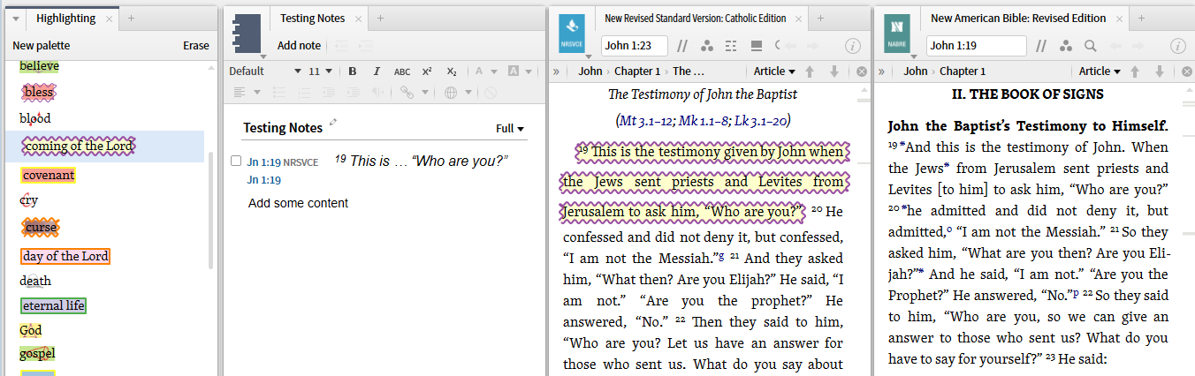Select the 'covenant' highlight style
The image size is (1195, 376).
click(x=49, y=175)
